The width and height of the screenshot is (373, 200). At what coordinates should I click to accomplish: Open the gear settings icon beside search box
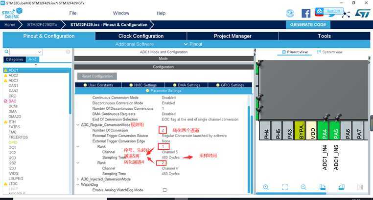(68, 52)
